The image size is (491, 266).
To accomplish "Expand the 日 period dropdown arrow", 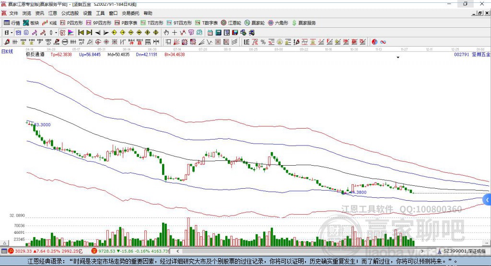I will click(12, 33).
